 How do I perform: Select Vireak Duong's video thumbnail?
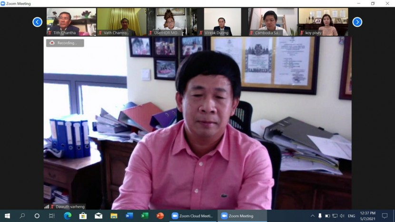[x=222, y=22]
